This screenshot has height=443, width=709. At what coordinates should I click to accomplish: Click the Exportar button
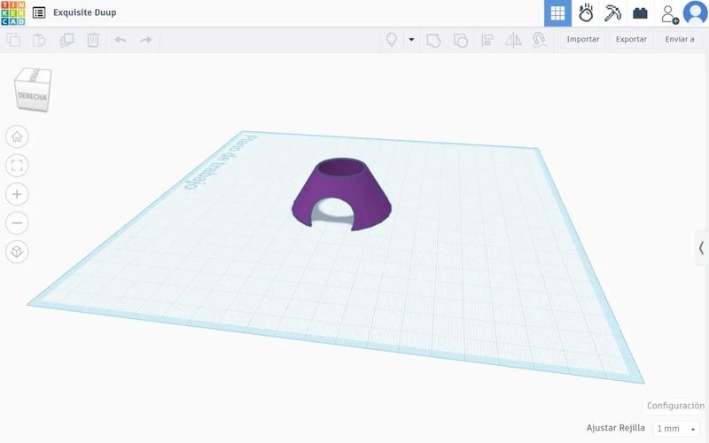(631, 39)
